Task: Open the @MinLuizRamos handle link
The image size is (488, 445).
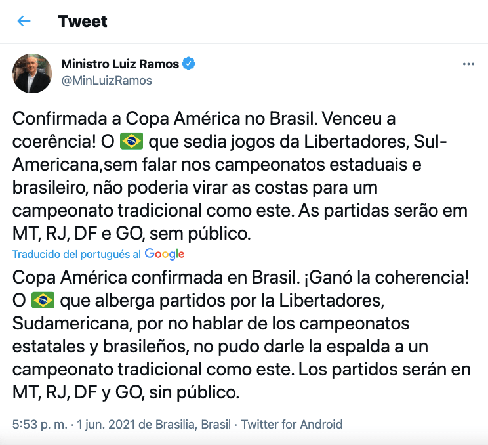Action: 107,81
